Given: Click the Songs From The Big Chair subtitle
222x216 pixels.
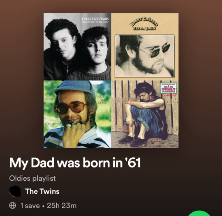Looking at the screenshot, I should pos(95,22).
